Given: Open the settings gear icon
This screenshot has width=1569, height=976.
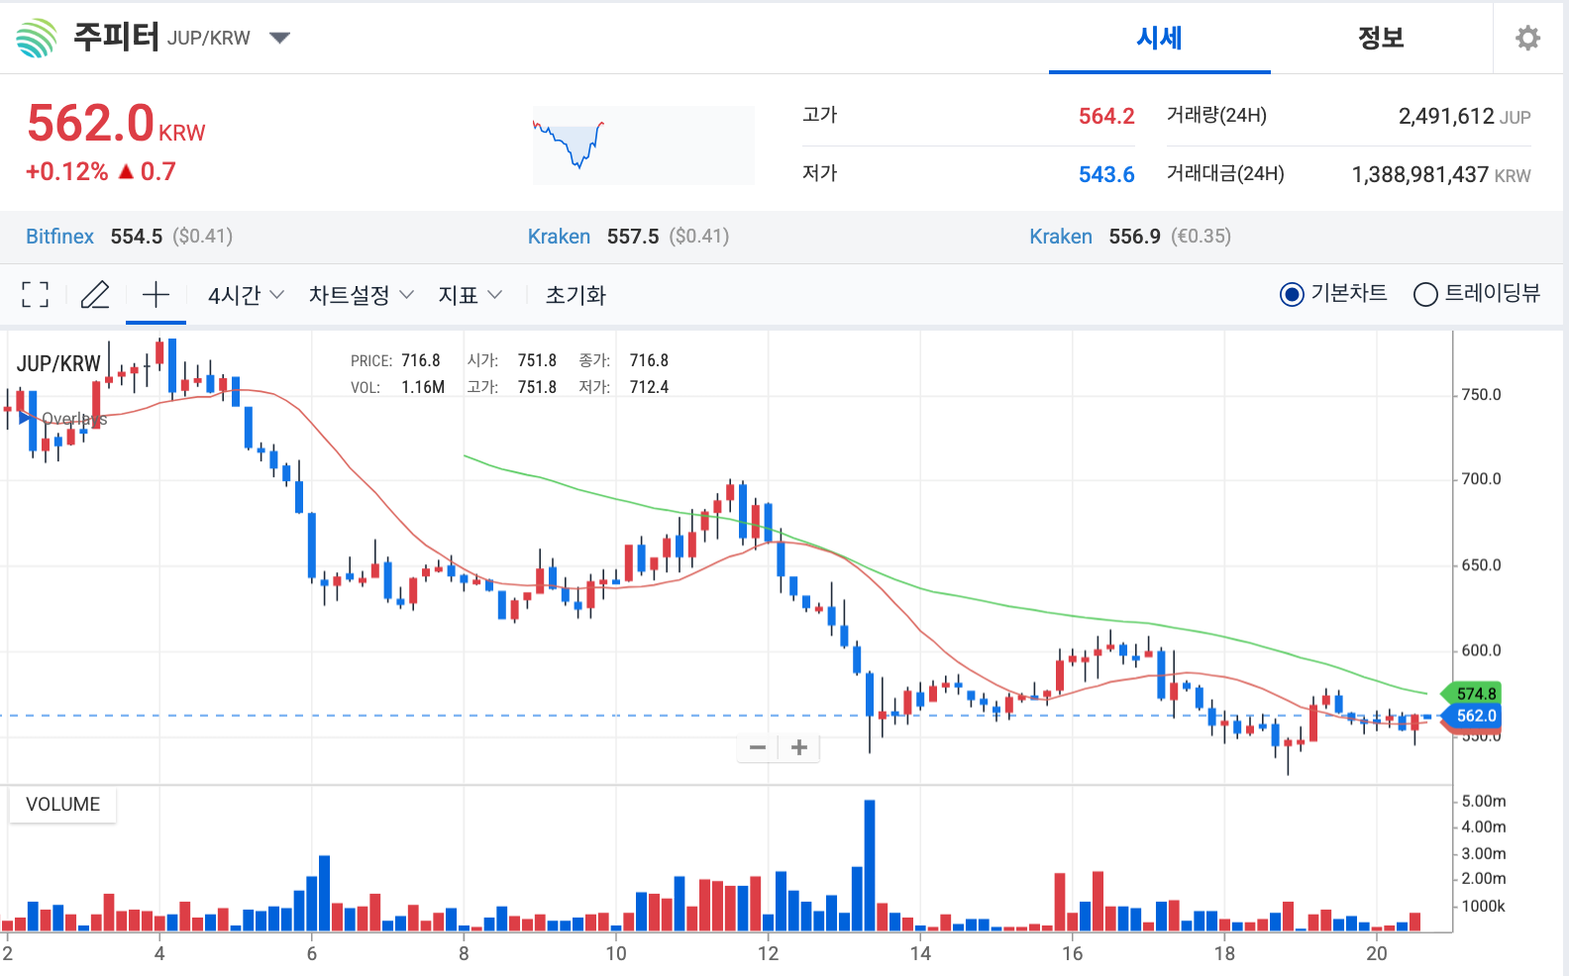Looking at the screenshot, I should 1528,38.
